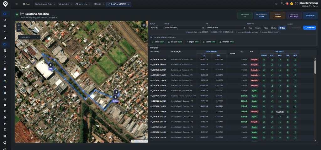Zoom out on the map

tap(19, 29)
